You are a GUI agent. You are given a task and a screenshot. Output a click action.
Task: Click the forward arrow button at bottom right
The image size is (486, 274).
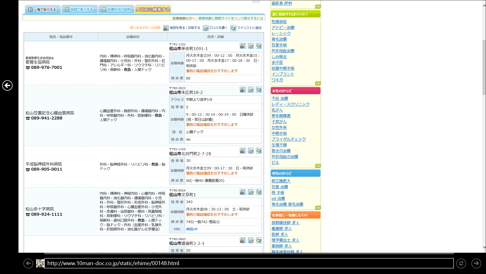coord(476,263)
